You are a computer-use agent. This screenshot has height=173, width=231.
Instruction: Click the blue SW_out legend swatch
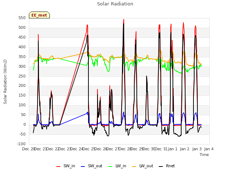[83, 167]
